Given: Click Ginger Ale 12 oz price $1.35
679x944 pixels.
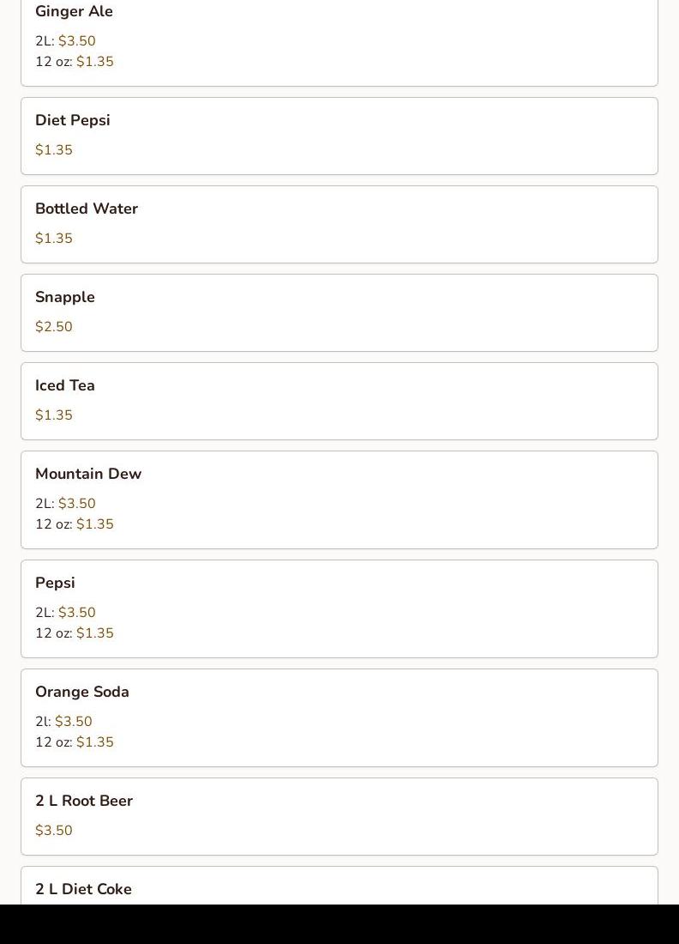Looking at the screenshot, I should (94, 62).
